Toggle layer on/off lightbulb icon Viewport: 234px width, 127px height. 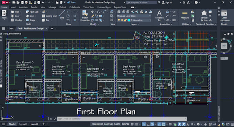pyautogui.click(x=119, y=20)
